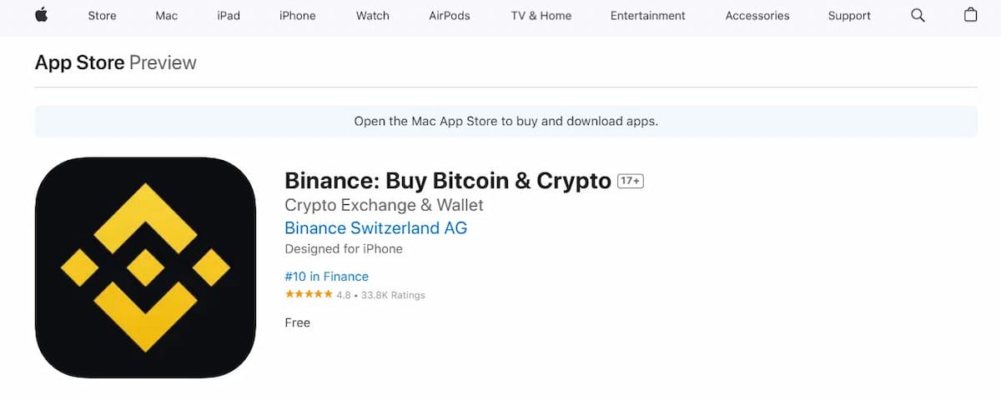Open the Entertainment menu
This screenshot has height=400, width=1001.
647,16
